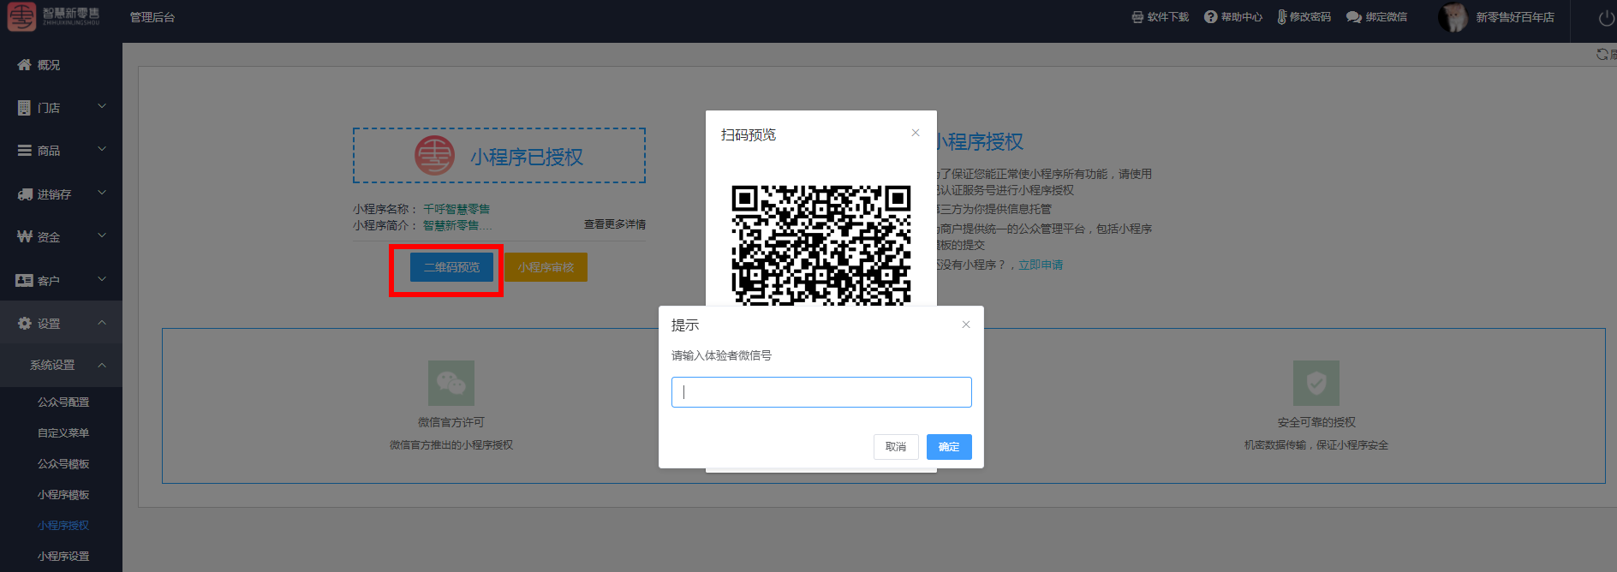Focus the 体验者微信号 input field
This screenshot has width=1617, height=572.
coord(821,392)
